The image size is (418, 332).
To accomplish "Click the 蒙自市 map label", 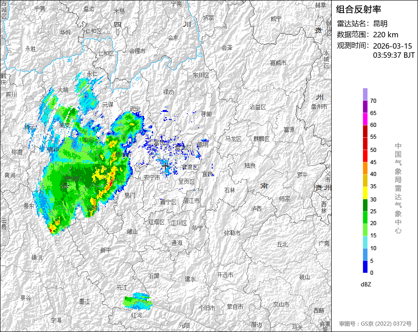I will tap(235, 307).
